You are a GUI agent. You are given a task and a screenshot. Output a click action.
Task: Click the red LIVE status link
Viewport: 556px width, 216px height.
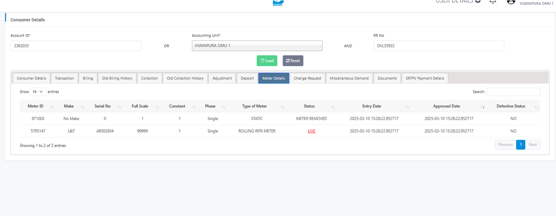click(x=311, y=131)
